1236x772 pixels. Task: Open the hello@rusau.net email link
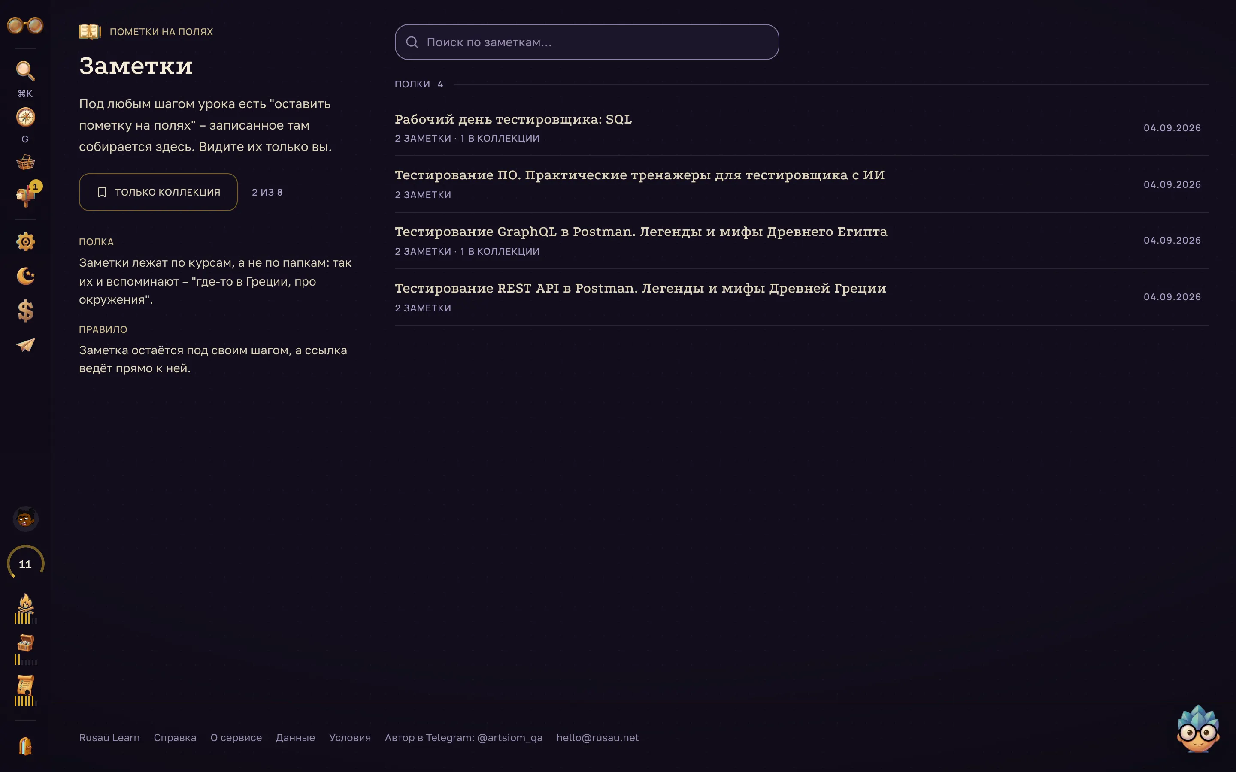597,737
